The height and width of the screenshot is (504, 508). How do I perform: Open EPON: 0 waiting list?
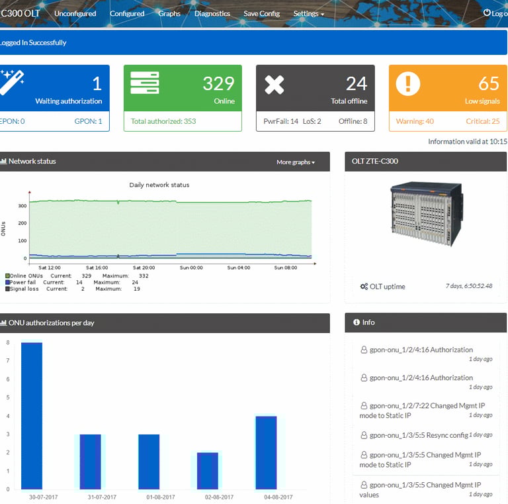[13, 121]
